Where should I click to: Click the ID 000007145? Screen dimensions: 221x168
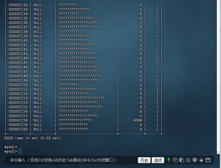click(18, 63)
